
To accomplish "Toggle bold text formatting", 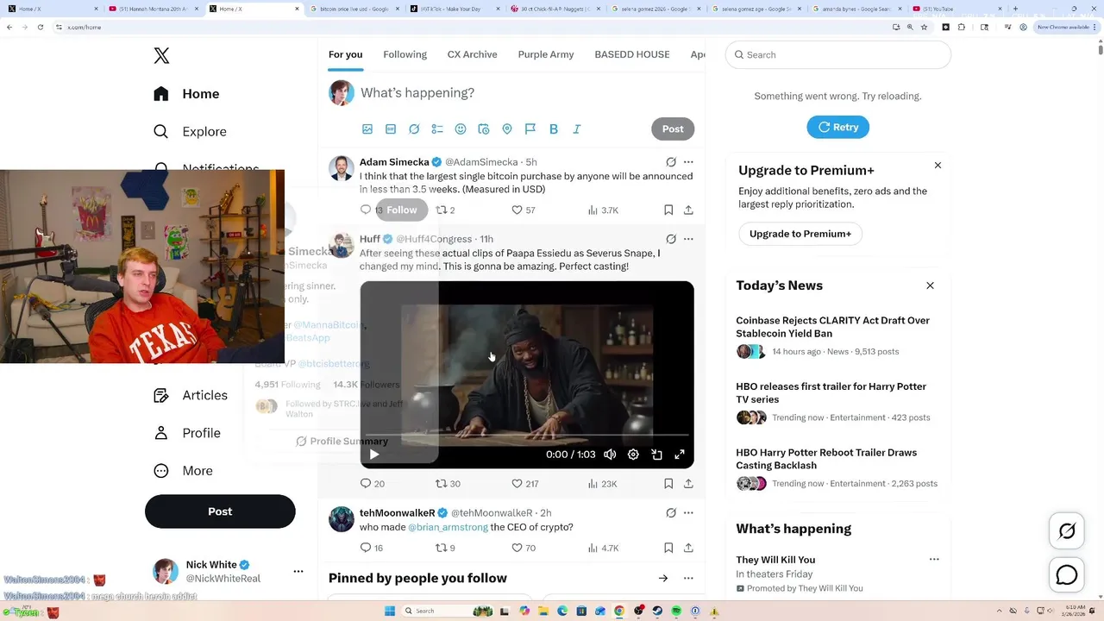I will pyautogui.click(x=554, y=129).
